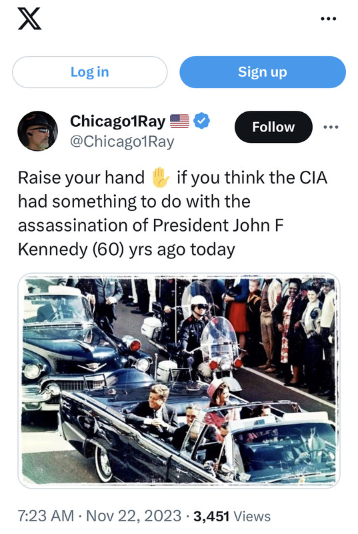Click the raised hand emoji in the post
Viewport: 358px width, 534px height.
161,178
